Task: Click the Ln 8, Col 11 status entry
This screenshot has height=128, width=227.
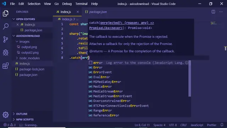Action: (x=142, y=125)
